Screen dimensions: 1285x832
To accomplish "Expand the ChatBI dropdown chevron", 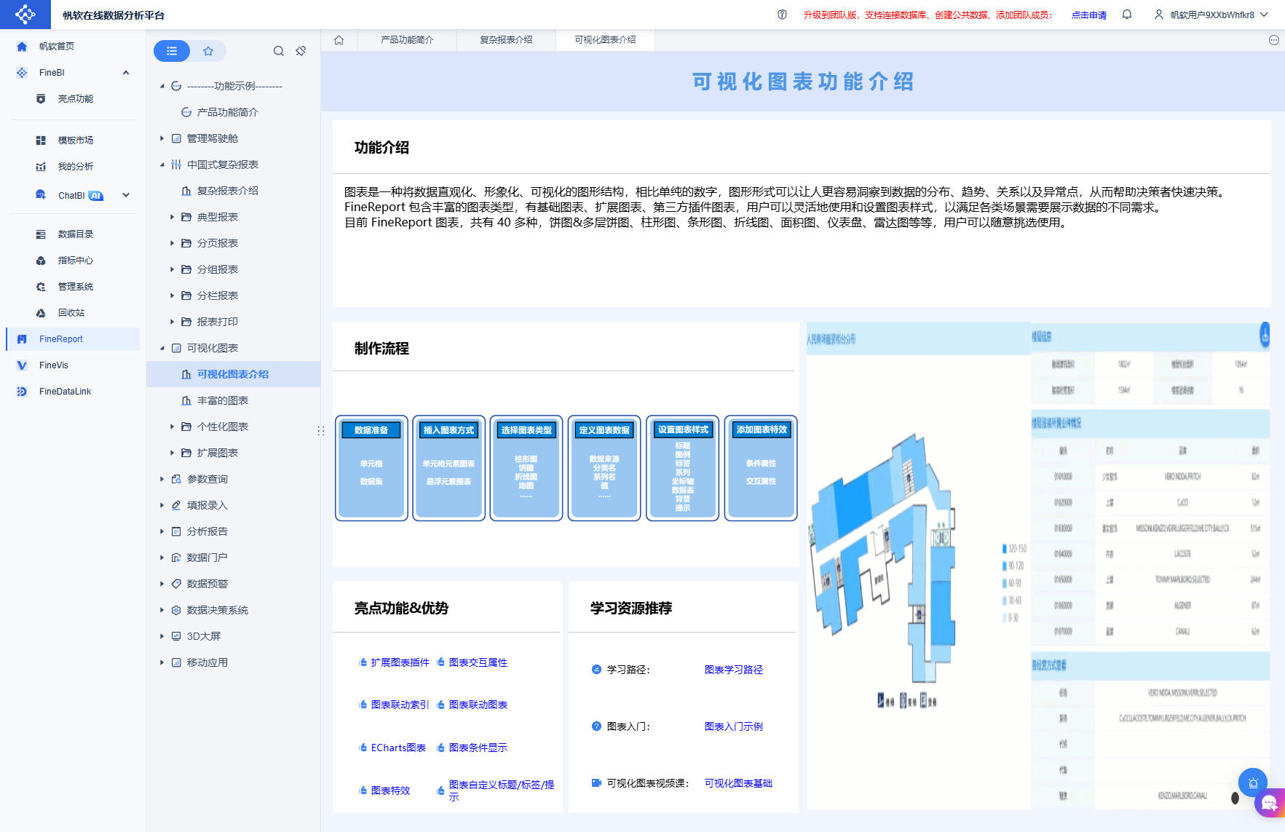I will [x=126, y=195].
